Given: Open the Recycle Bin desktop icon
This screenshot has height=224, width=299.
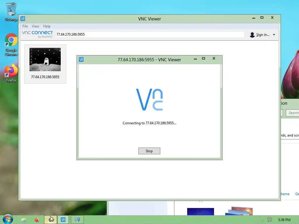Looking at the screenshot, I should click(x=11, y=12).
